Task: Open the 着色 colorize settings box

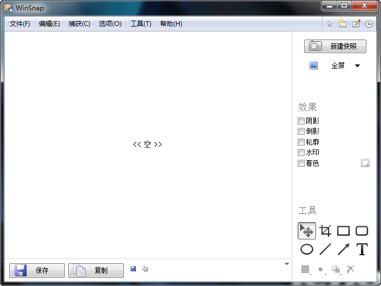Action: [365, 163]
